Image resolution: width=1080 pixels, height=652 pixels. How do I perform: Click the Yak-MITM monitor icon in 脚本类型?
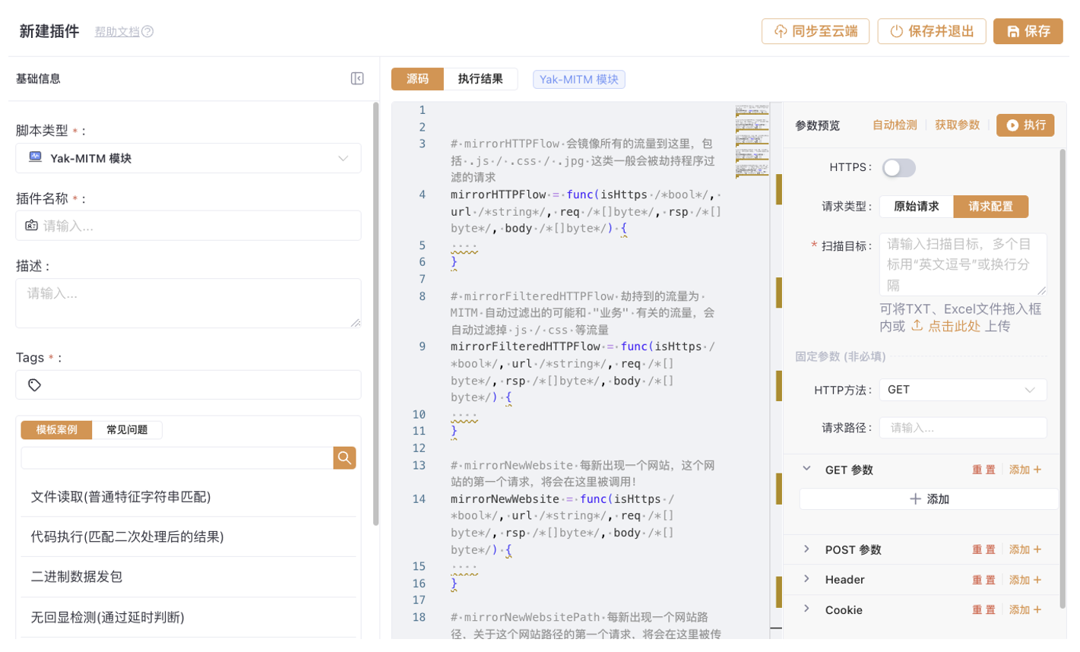35,157
